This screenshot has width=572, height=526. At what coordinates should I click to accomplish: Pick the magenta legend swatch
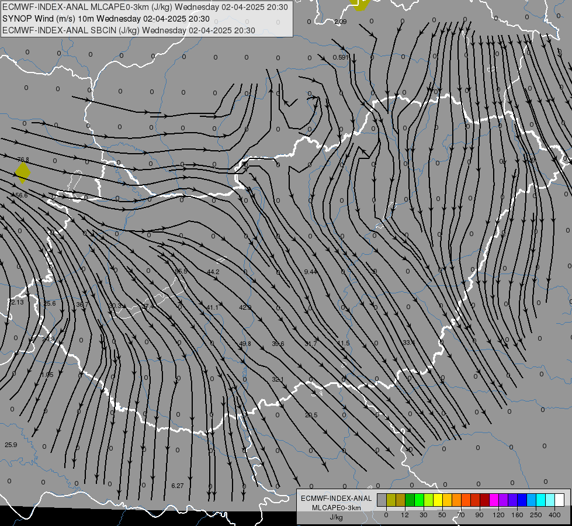pyautogui.click(x=494, y=500)
